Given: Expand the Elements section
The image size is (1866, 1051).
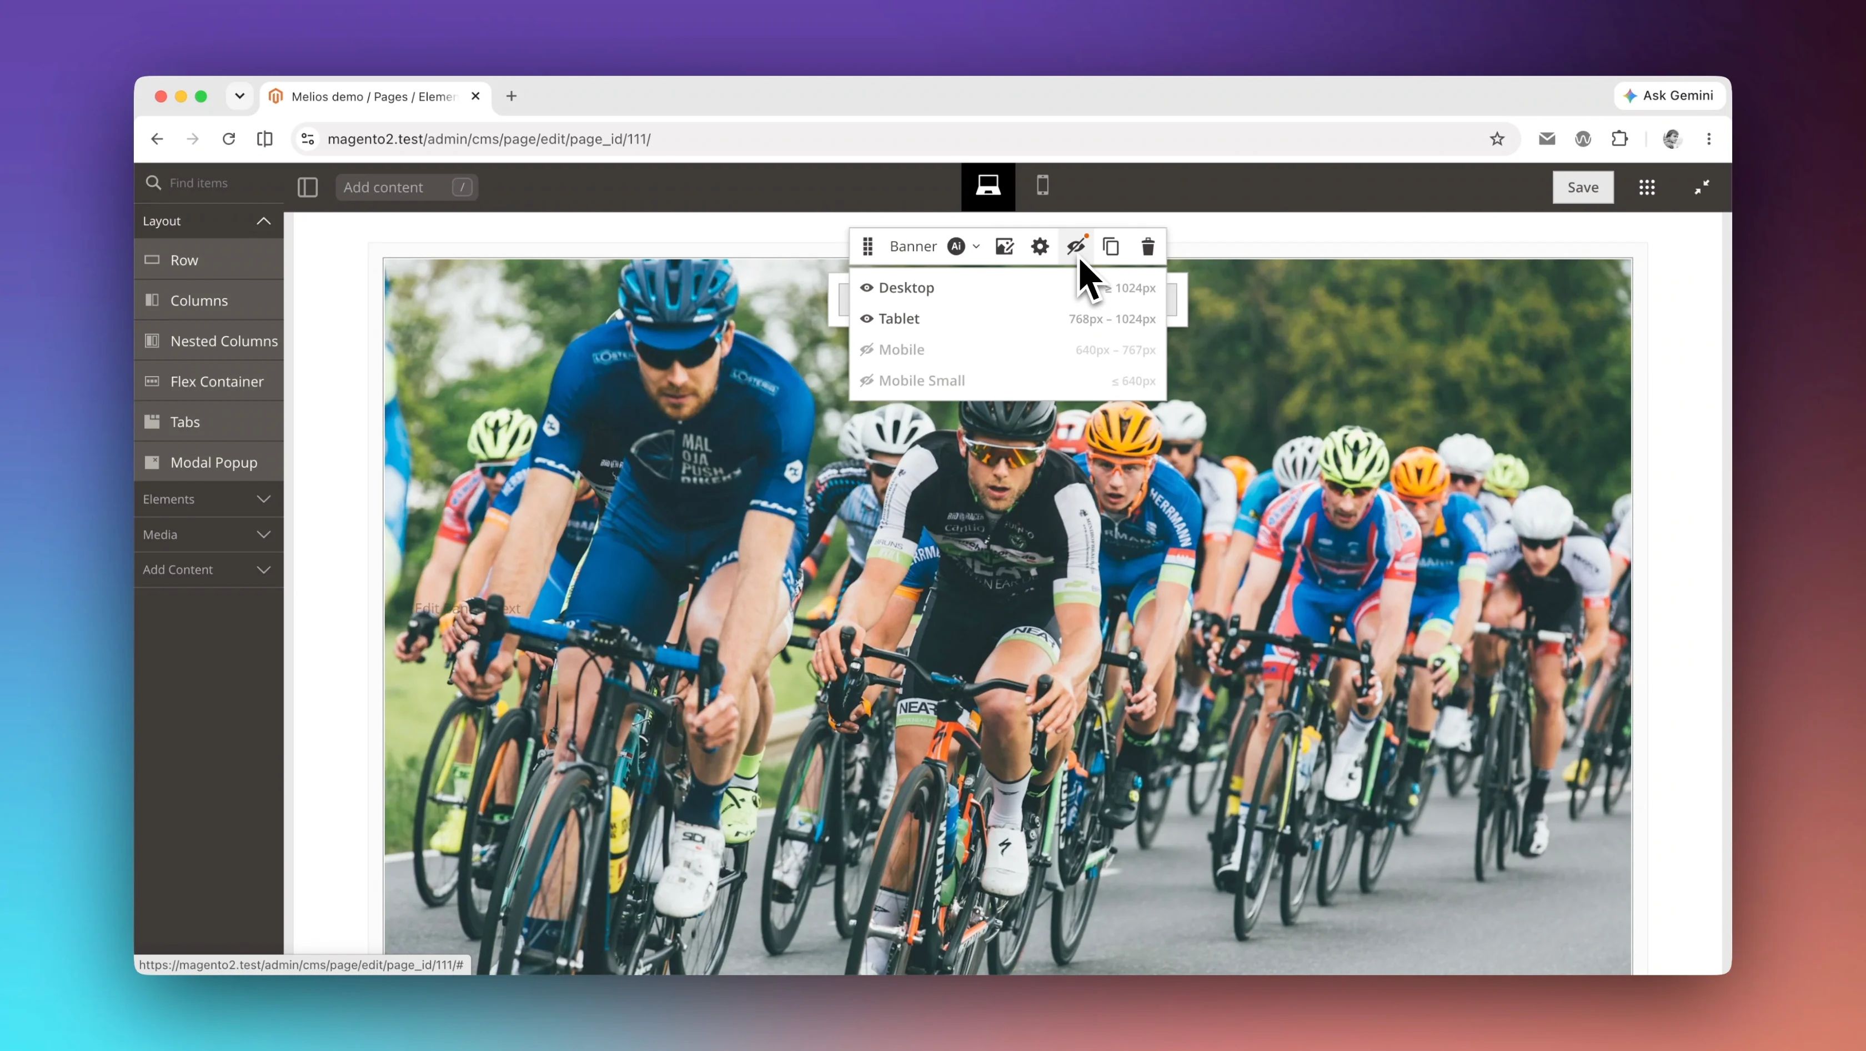Looking at the screenshot, I should pyautogui.click(x=208, y=499).
